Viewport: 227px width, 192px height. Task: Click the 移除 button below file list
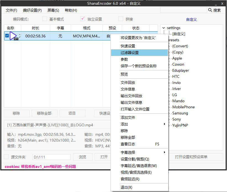point(17,113)
